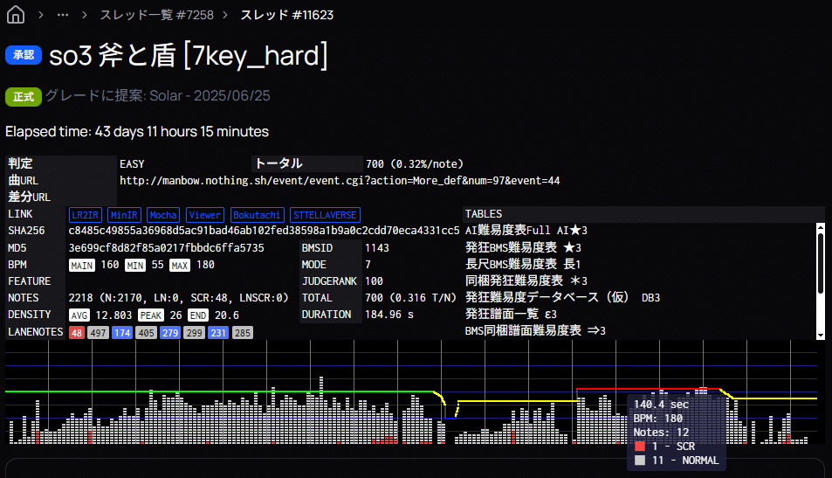Viewport: 832px width, 478px height.
Task: Click 同梱発狂難易度表 *3 entry
Action: click(x=526, y=281)
